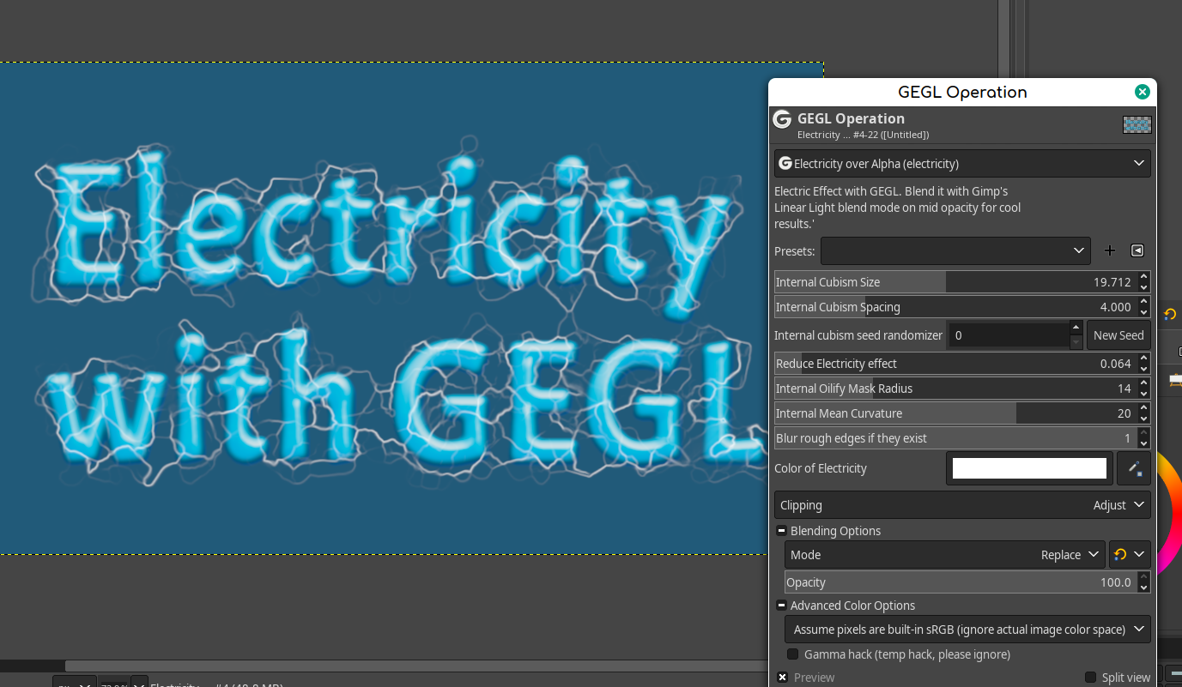The width and height of the screenshot is (1182, 687).
Task: Enable the Gamma hack checkbox
Action: 793,654
